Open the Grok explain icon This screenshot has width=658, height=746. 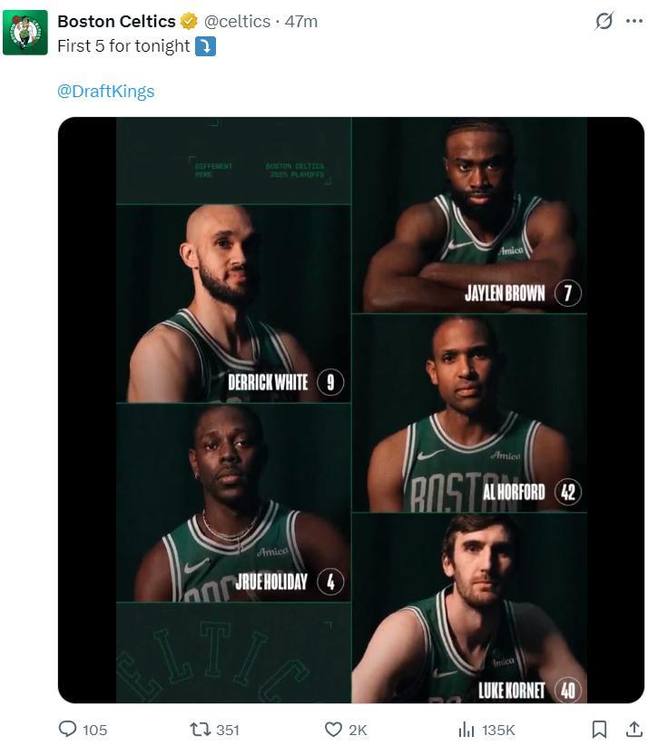(604, 21)
